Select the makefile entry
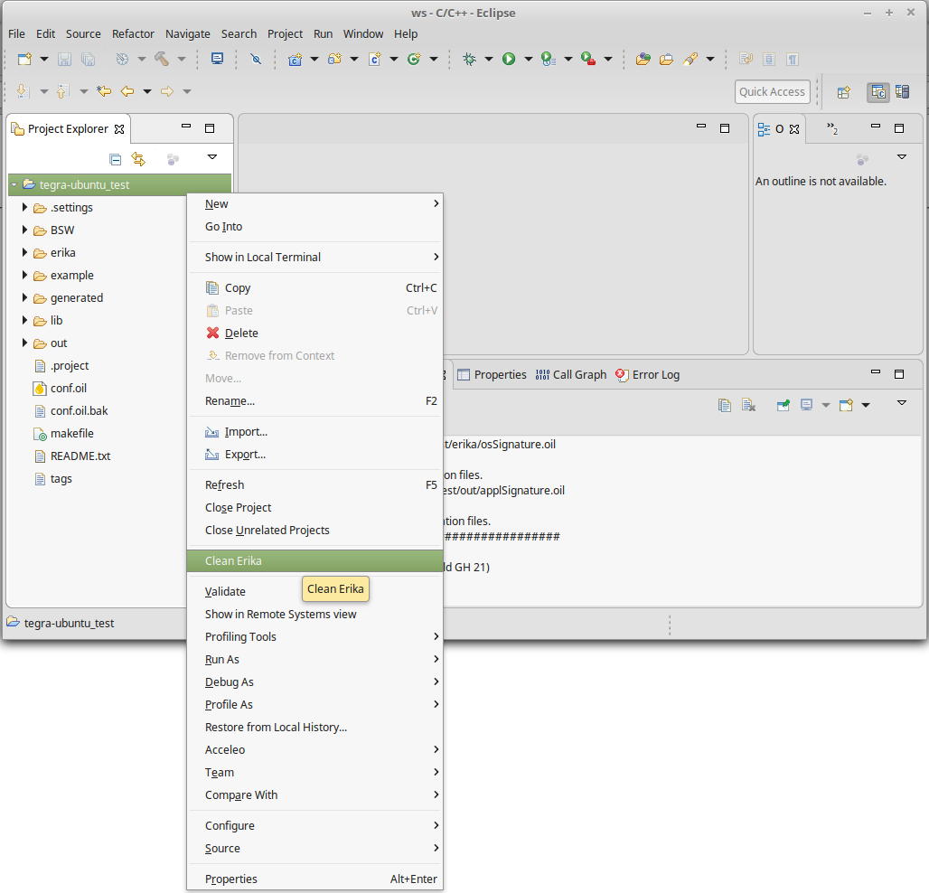The width and height of the screenshot is (929, 893). [71, 433]
